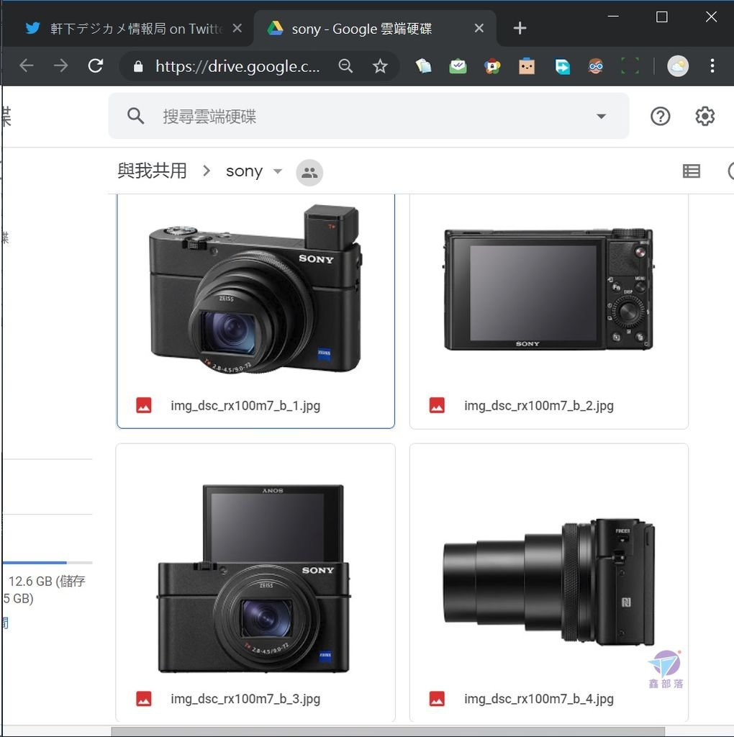The height and width of the screenshot is (737, 734).
Task: Click the drive.google.com address bar
Action: (237, 66)
